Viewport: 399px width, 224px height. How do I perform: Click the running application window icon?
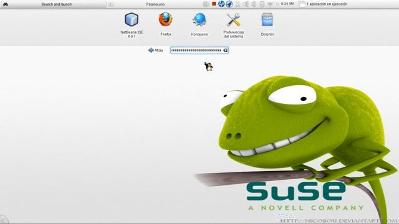(x=302, y=4)
